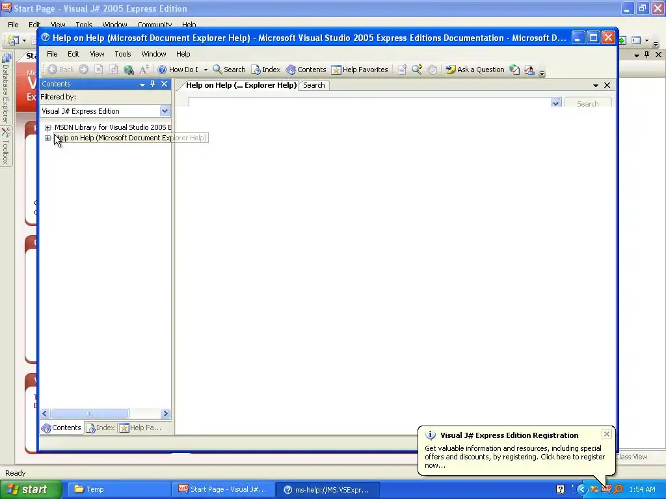Viewport: 666px width, 499px height.
Task: Open File menu in Document Explorer window
Action: click(x=52, y=54)
